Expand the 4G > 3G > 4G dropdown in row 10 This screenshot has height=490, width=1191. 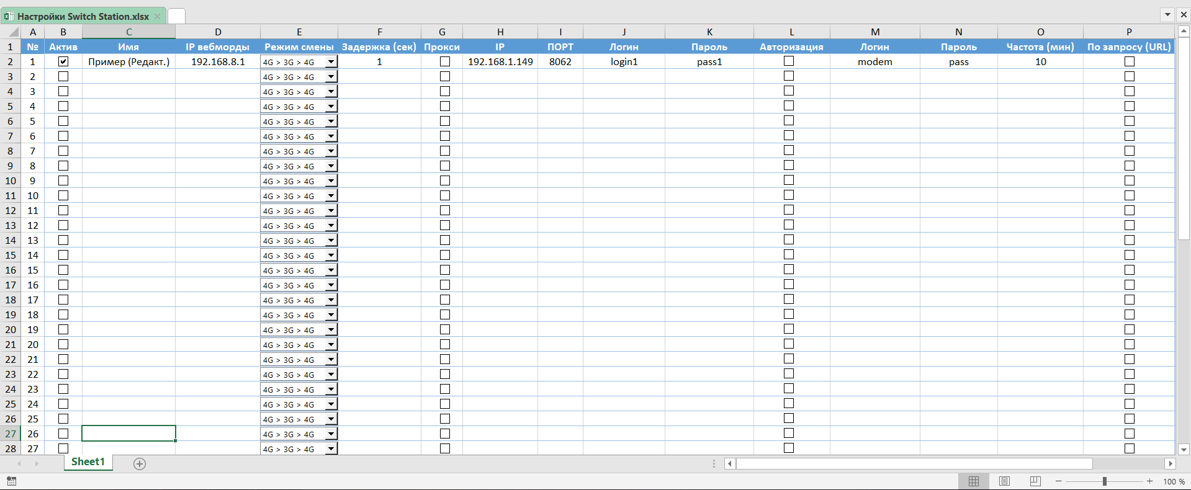pyautogui.click(x=331, y=181)
